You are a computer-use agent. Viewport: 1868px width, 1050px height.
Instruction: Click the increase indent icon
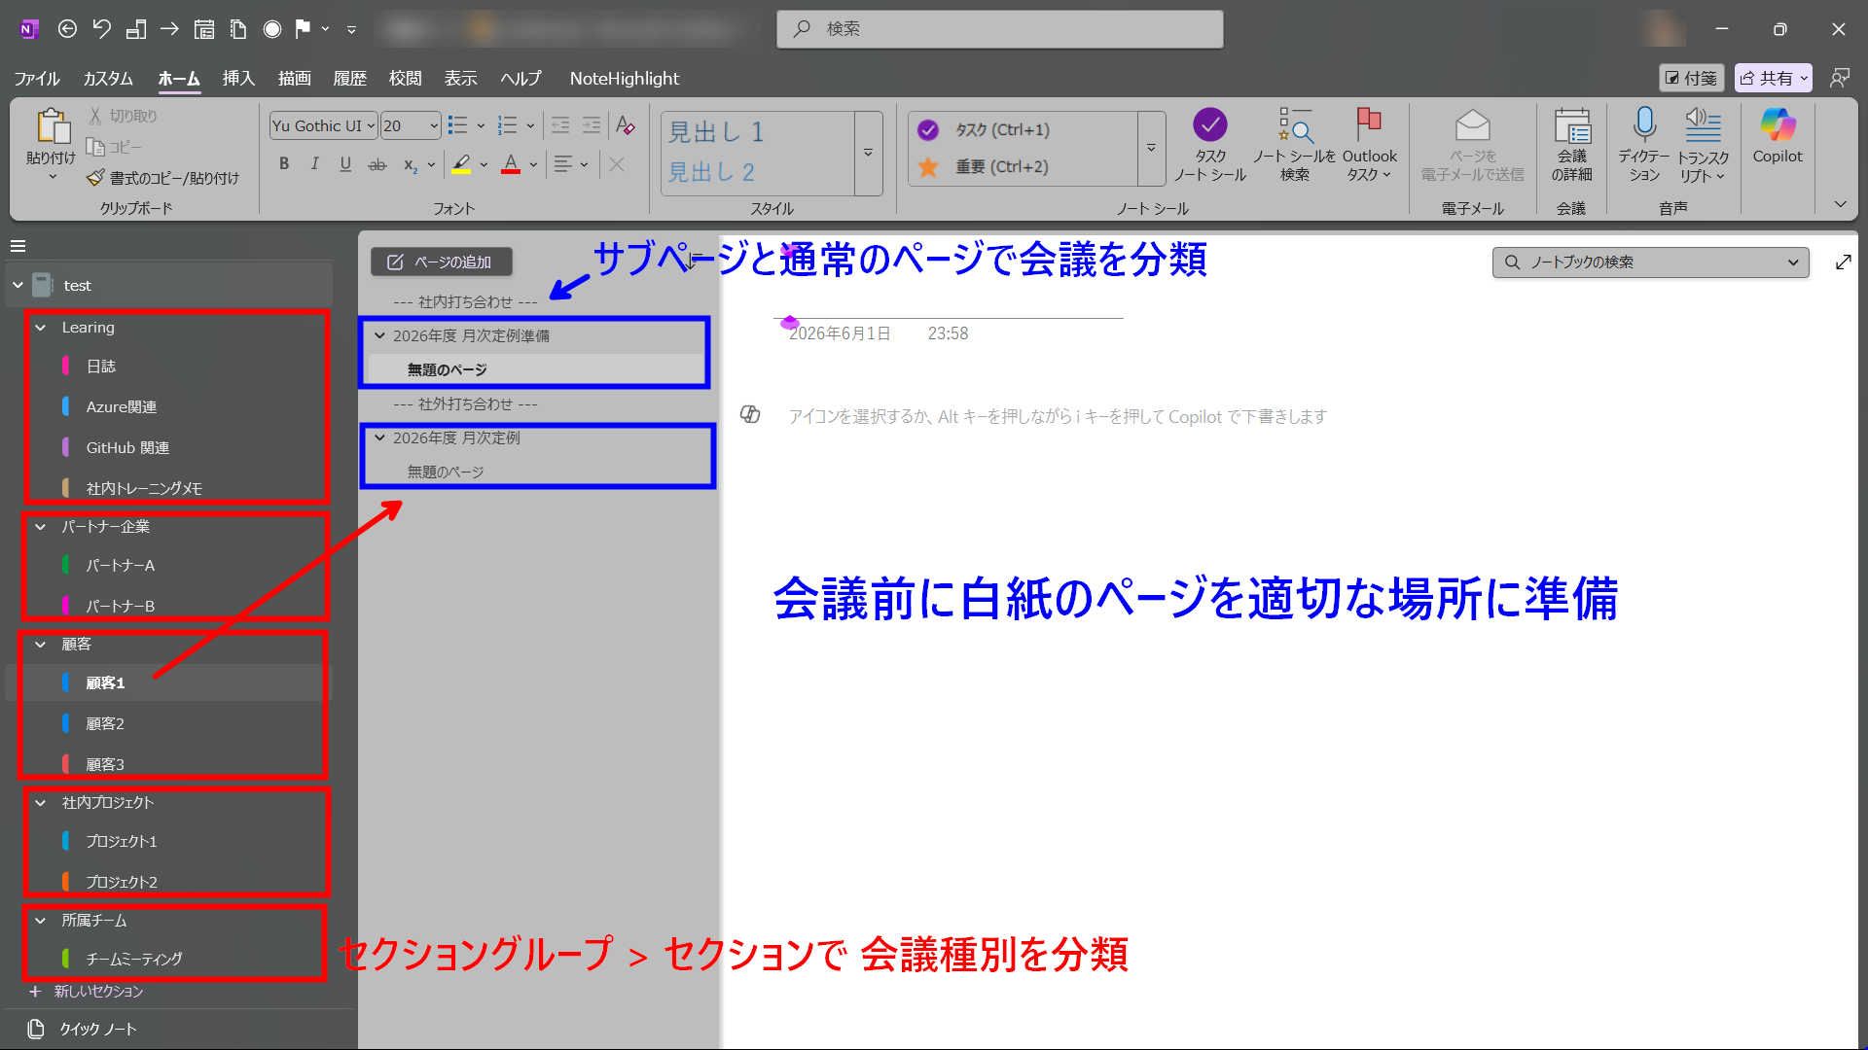pyautogui.click(x=592, y=125)
